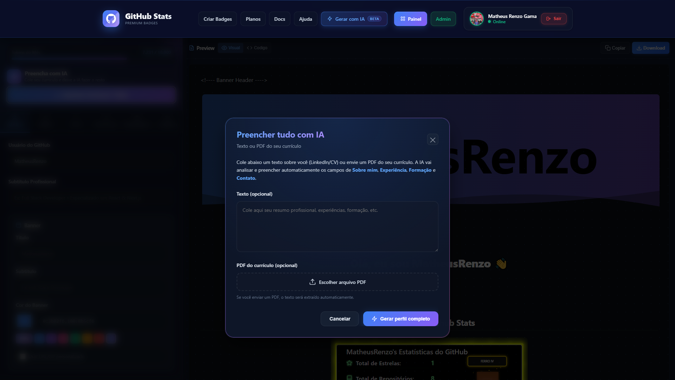Image resolution: width=675 pixels, height=380 pixels.
Task: Click the lightning icon on Gerar perfil completo
Action: (374, 319)
